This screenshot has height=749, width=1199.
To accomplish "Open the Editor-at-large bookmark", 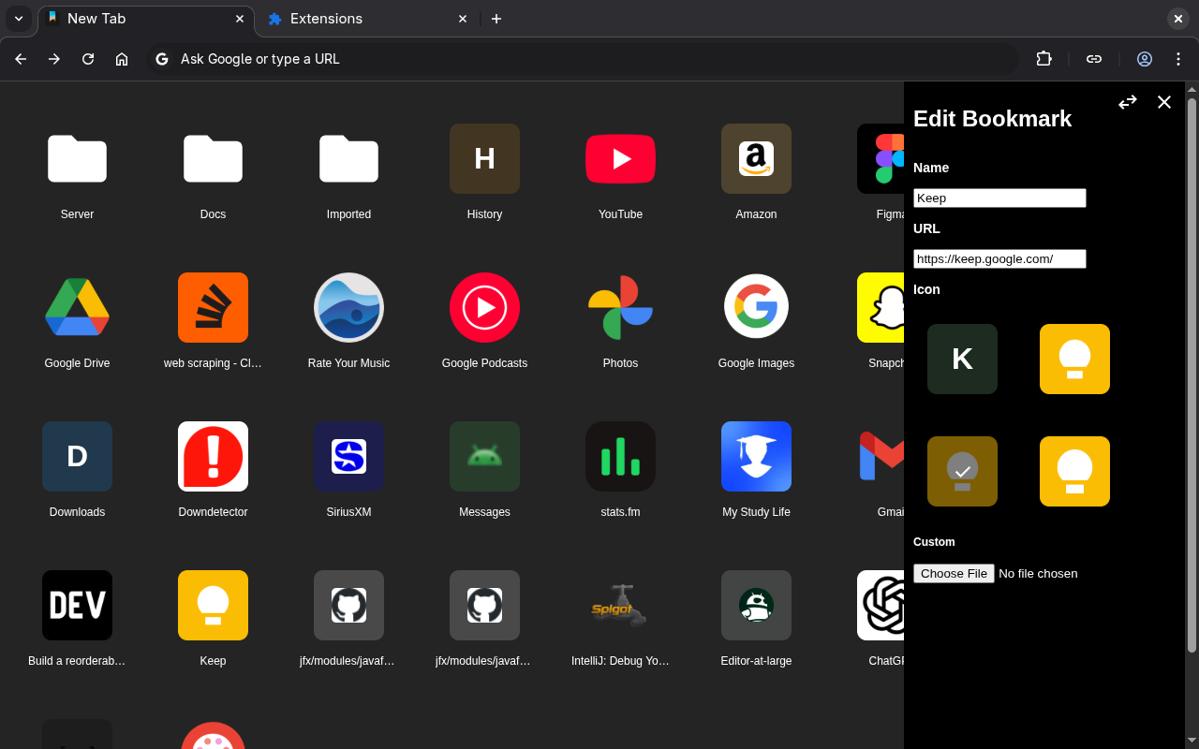I will [x=756, y=606].
